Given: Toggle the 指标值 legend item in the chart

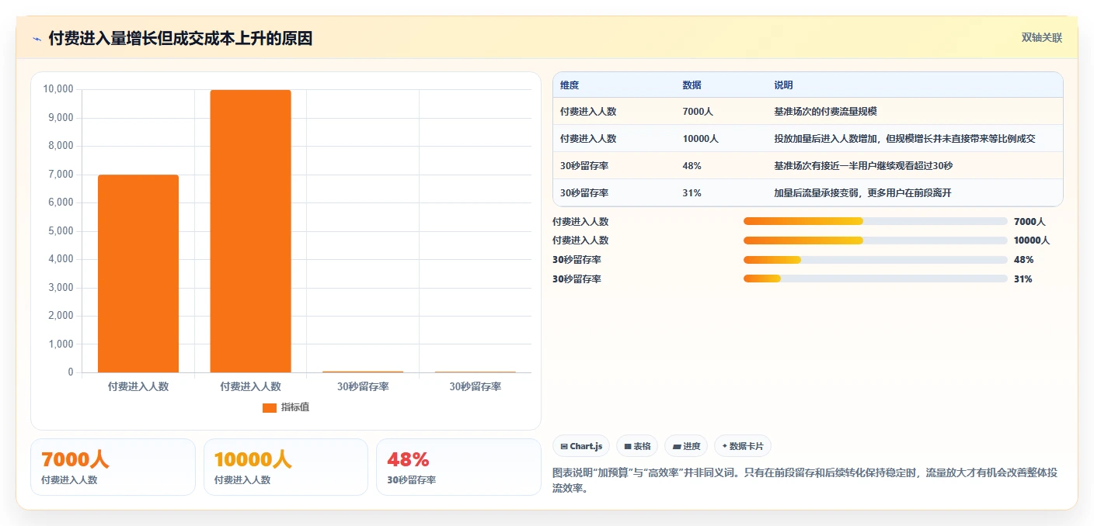Looking at the screenshot, I should pyautogui.click(x=286, y=407).
